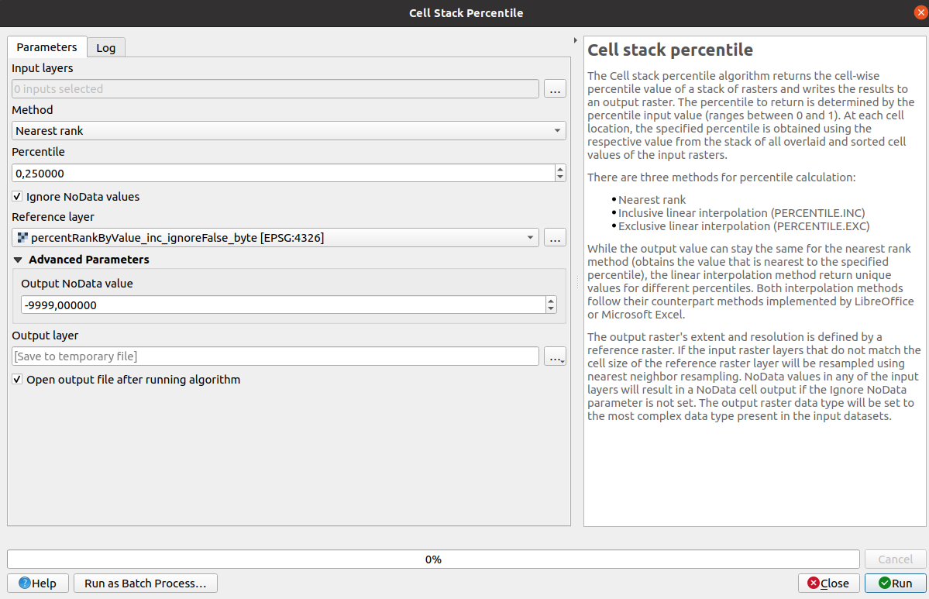929x599 pixels.
Task: Click Run as Batch Process button
Action: click(146, 584)
